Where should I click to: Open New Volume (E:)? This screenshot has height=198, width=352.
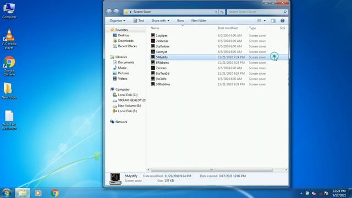click(x=129, y=106)
